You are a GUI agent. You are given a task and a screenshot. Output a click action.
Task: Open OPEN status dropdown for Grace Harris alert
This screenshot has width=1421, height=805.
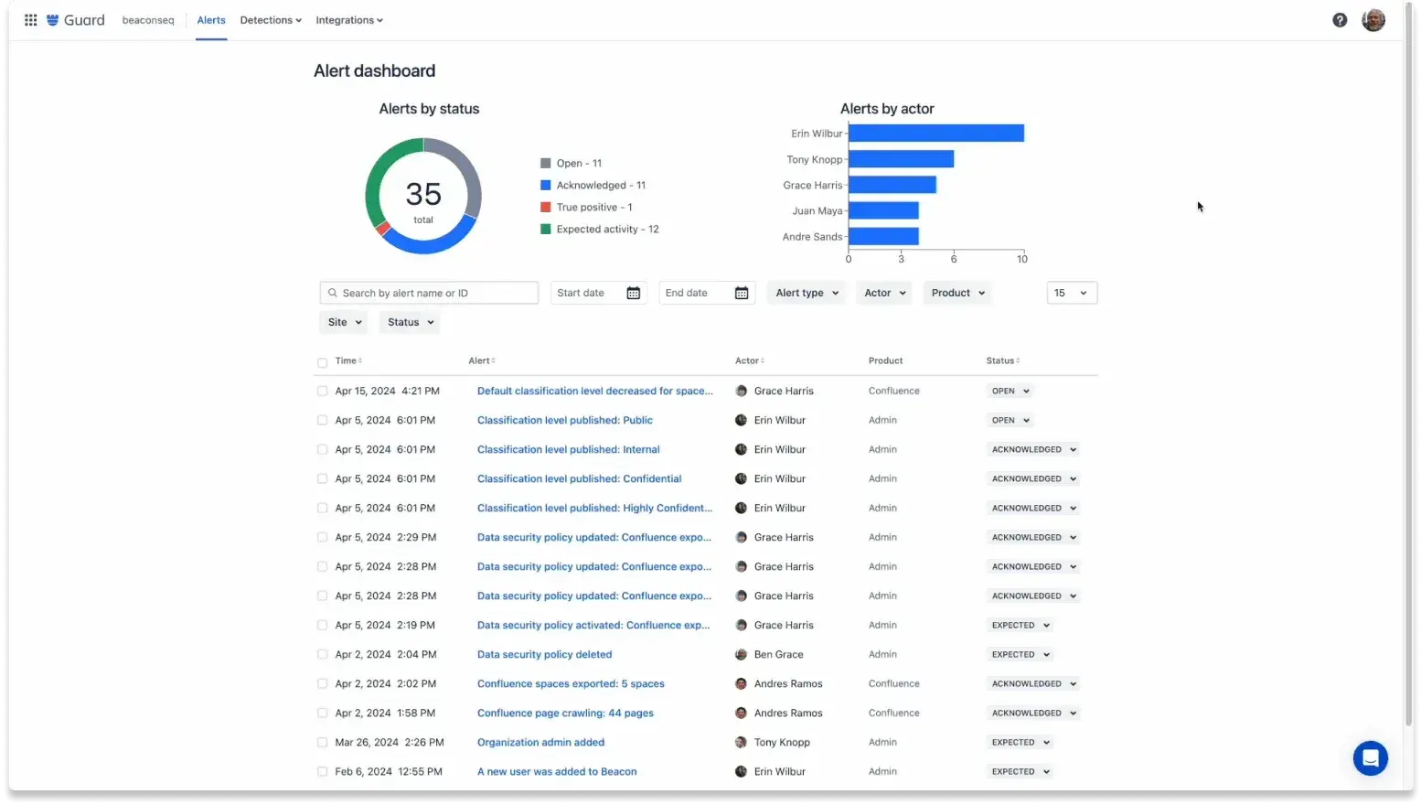(x=1010, y=391)
